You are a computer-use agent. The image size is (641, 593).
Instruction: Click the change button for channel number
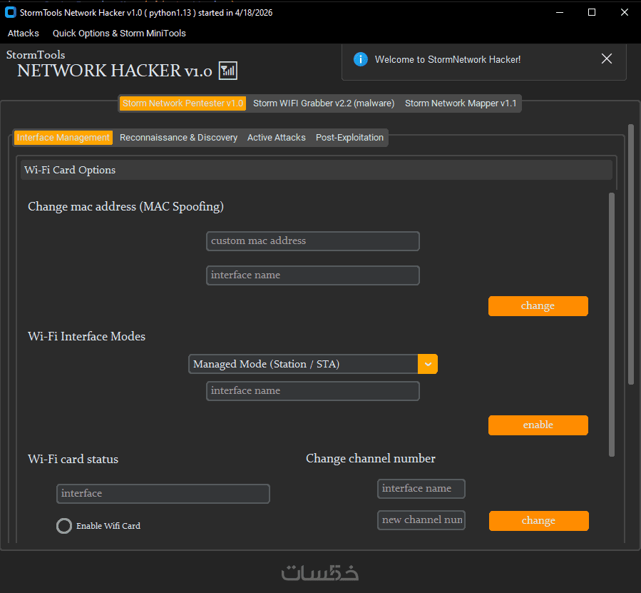click(539, 520)
